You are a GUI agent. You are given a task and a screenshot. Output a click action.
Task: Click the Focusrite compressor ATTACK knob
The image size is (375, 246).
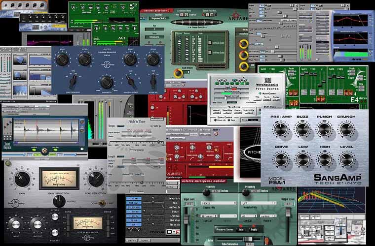click(x=209, y=148)
